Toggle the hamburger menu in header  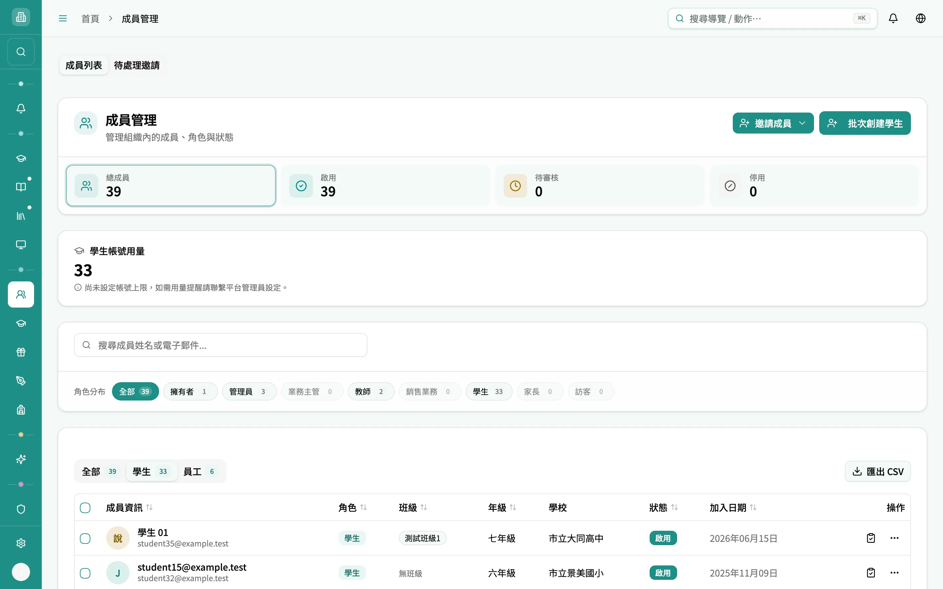pyautogui.click(x=63, y=18)
